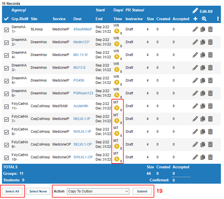Screen dimensions: 224x199
Task: Delete the FstyCatHA 11/- row
Action: (x=210, y=106)
